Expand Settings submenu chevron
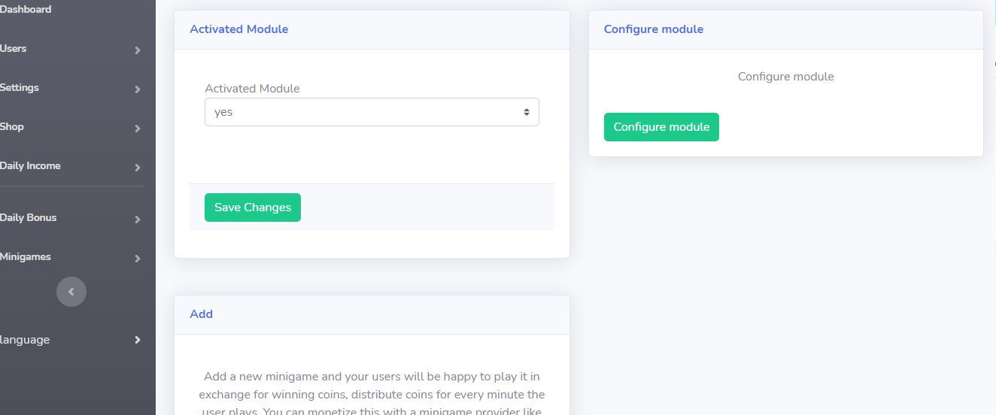 pos(137,89)
